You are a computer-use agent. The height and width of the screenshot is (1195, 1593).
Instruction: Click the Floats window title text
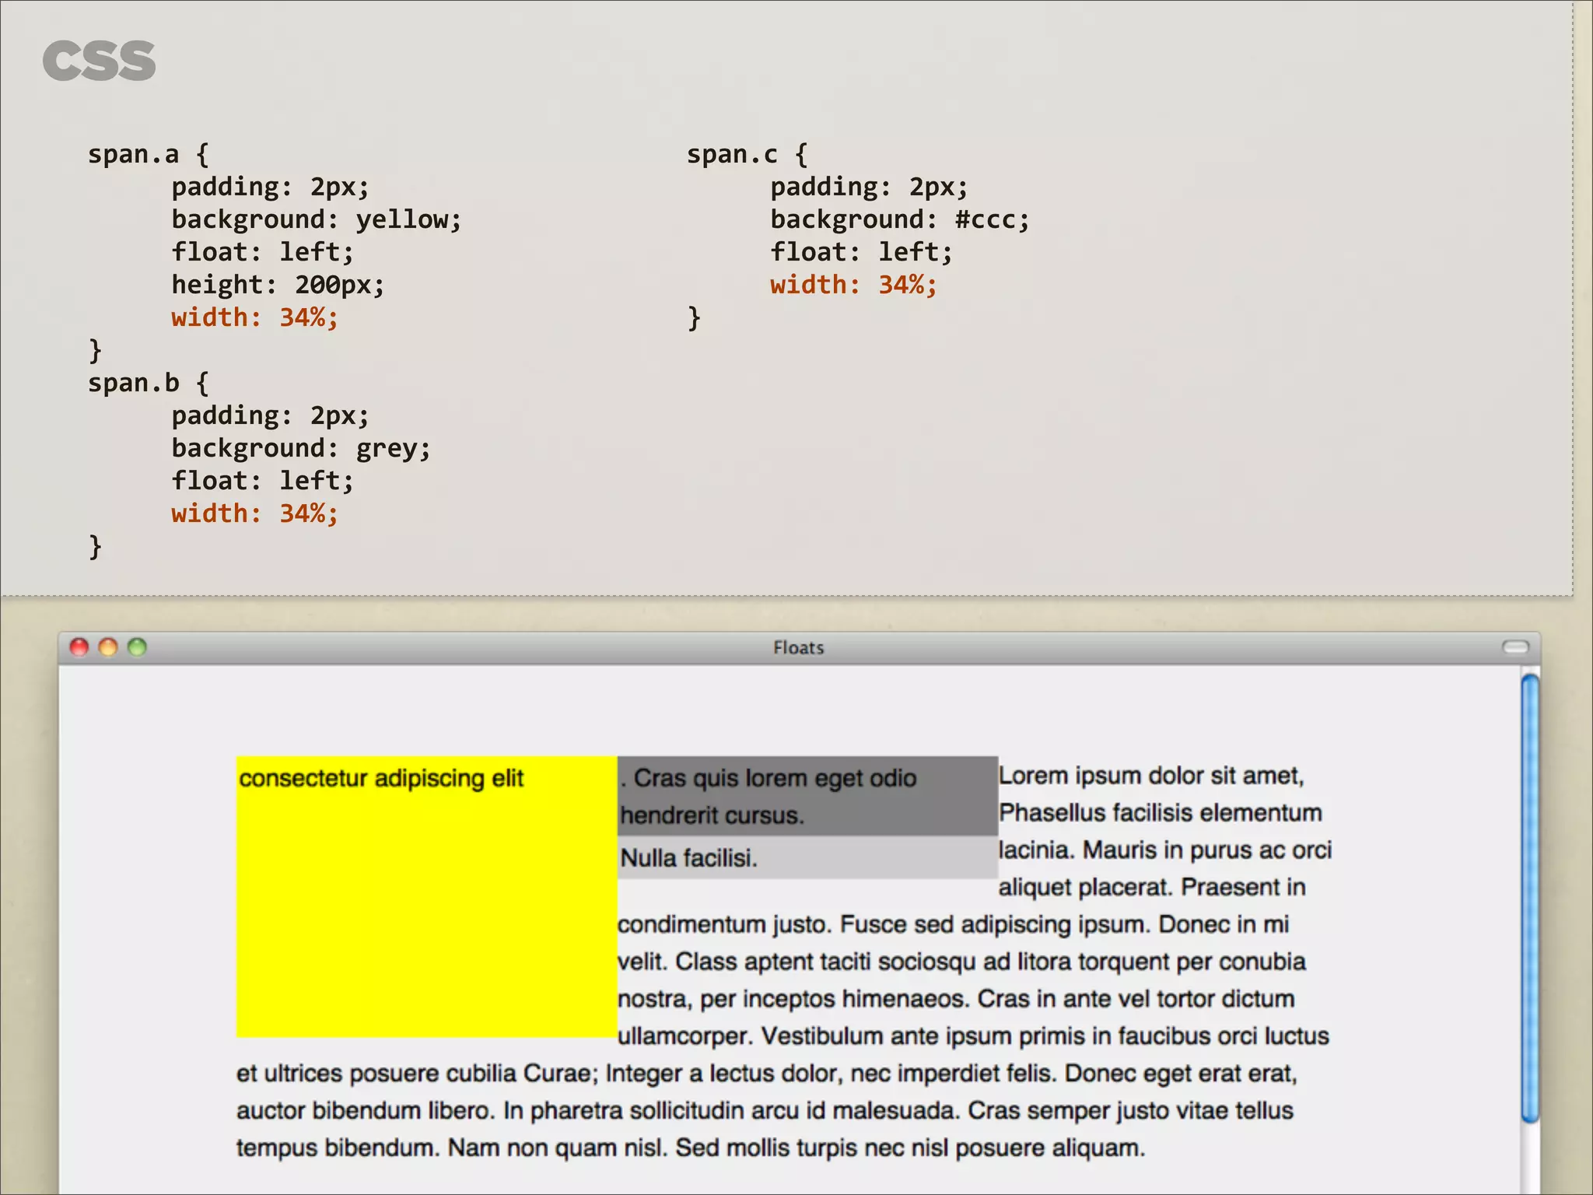coord(798,647)
